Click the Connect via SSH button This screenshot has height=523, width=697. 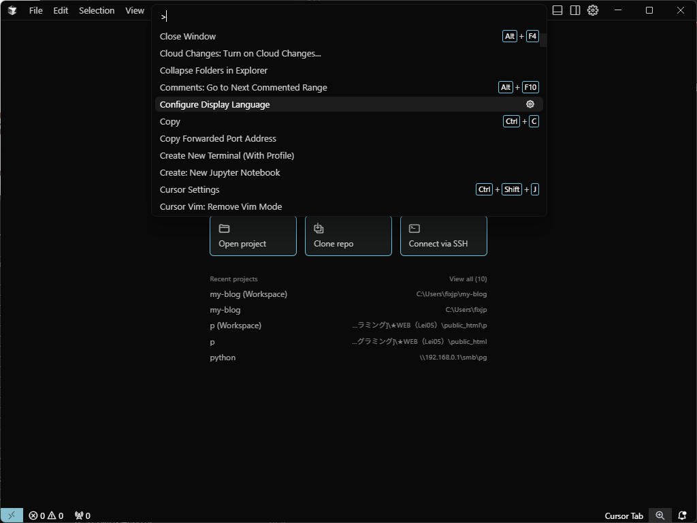tap(443, 236)
